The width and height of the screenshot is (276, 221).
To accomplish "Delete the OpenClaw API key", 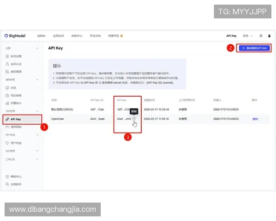I will 255,119.
